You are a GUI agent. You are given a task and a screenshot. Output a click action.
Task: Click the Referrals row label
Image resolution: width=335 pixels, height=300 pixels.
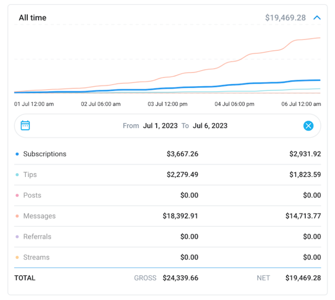37,237
